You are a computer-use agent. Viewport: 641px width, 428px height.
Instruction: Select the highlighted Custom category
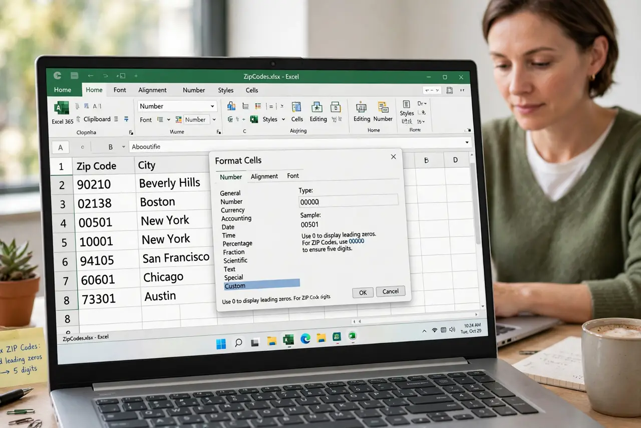point(262,285)
